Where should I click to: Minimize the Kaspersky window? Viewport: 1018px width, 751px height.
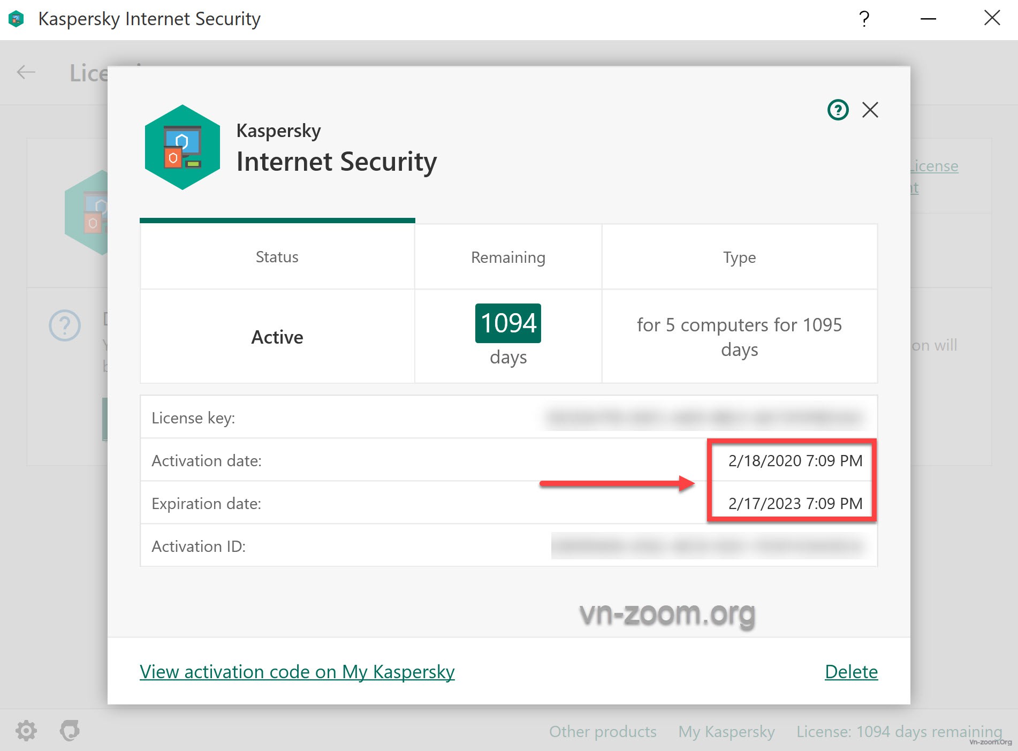pyautogui.click(x=928, y=19)
